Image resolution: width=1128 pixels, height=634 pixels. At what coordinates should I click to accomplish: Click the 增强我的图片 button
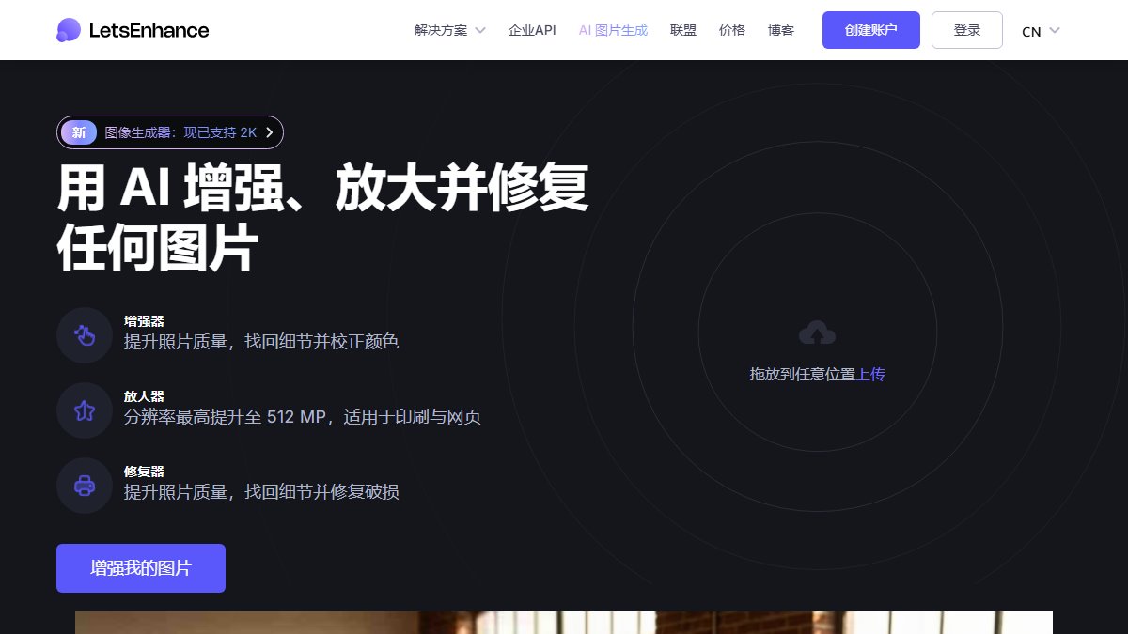141,568
